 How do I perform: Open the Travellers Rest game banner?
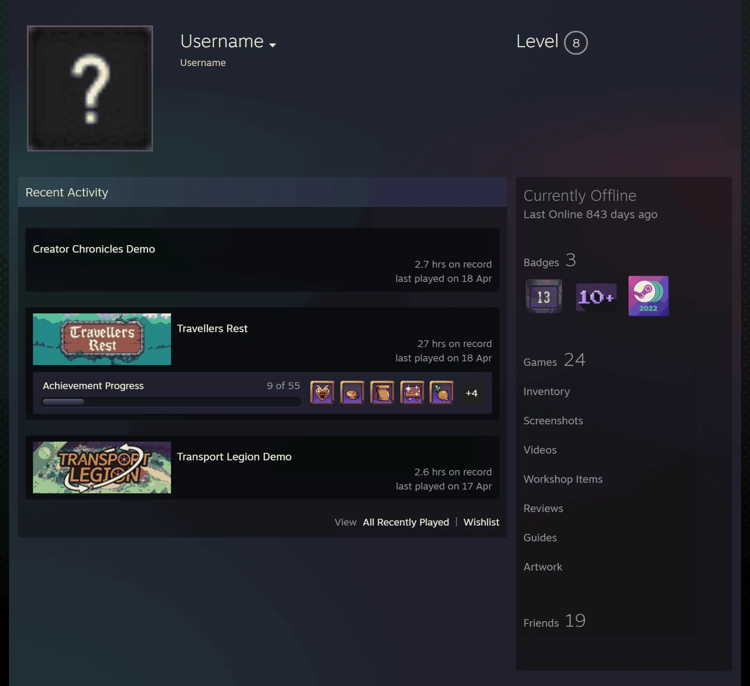[102, 339]
